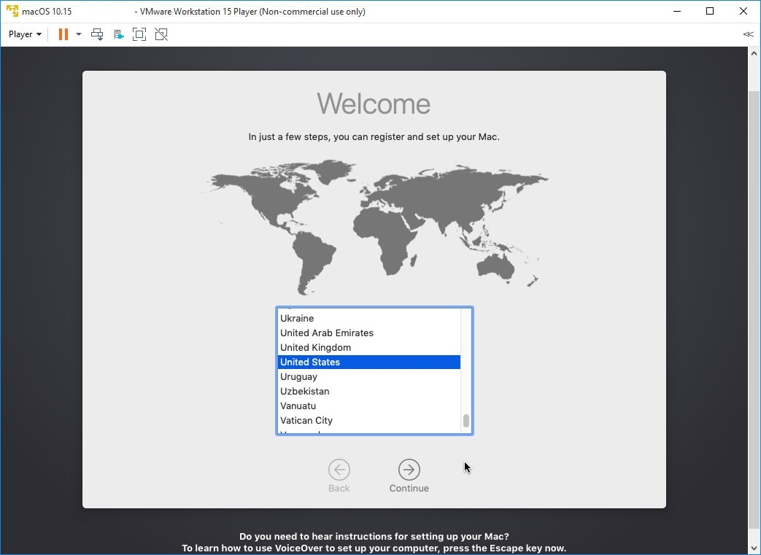Choose Vanuatu in the country list
This screenshot has height=555, width=761.
pos(298,406)
